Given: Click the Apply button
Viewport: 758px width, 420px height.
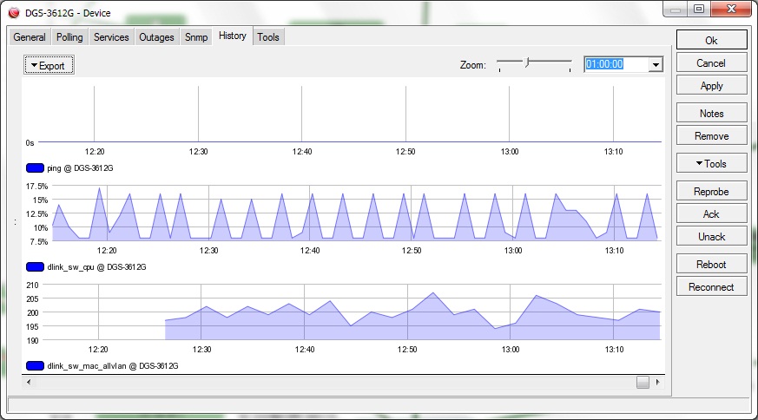Looking at the screenshot, I should 711,86.
